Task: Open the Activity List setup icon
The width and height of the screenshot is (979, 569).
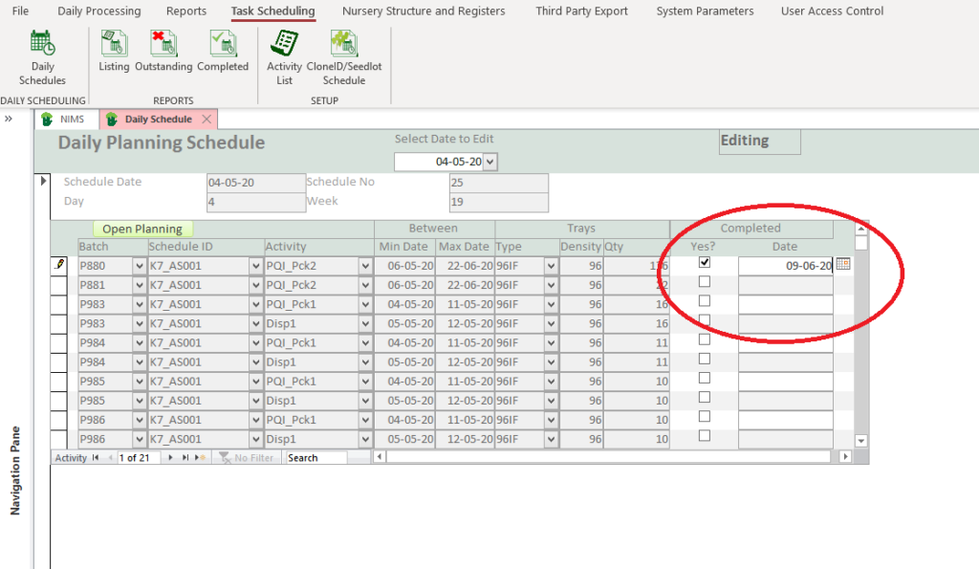Action: (284, 56)
